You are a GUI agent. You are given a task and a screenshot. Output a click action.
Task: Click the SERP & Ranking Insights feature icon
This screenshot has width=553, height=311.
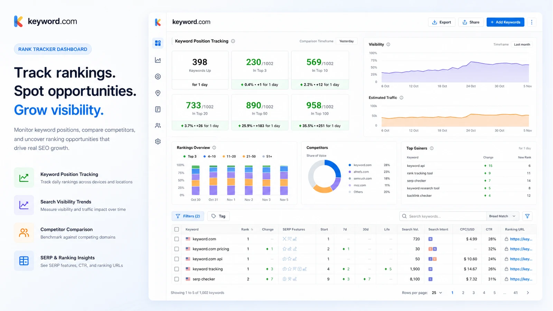coord(24,261)
